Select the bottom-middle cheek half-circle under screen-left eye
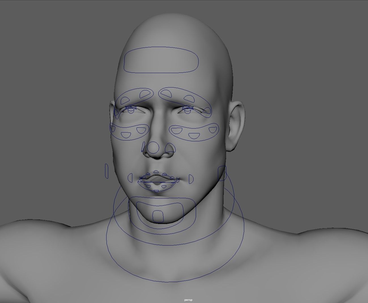 tap(125, 135)
